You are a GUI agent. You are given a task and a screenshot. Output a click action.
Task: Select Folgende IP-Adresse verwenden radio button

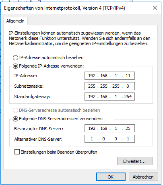[x=15, y=66]
